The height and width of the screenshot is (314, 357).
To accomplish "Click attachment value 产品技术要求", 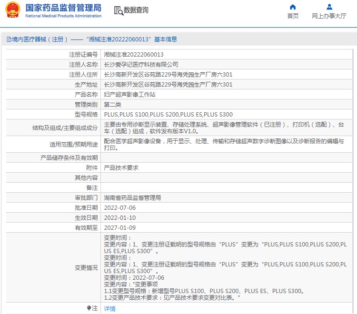I will pos(121,168).
